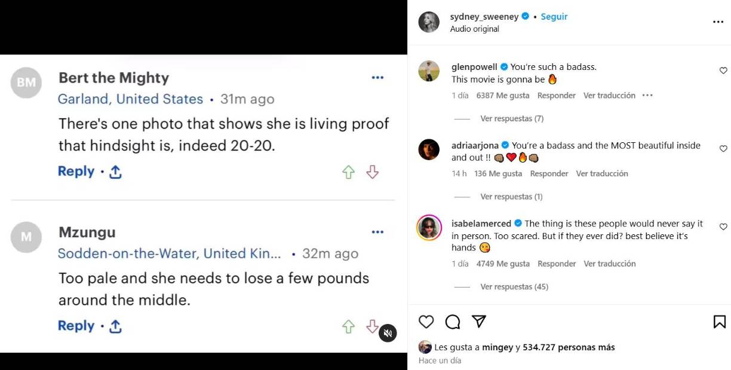The image size is (731, 370).
Task: Unmute the video audio
Action: [x=388, y=334]
